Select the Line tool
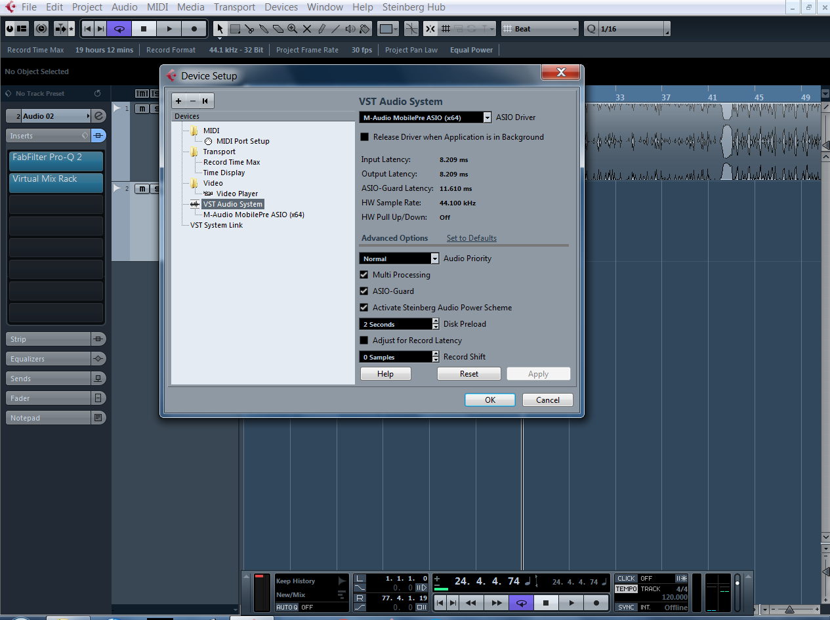Image resolution: width=830 pixels, height=620 pixels. tap(336, 29)
